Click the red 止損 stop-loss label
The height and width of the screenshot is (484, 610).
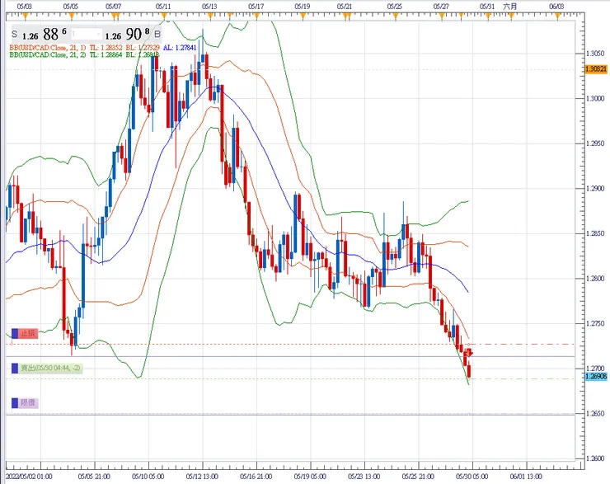[x=28, y=333]
